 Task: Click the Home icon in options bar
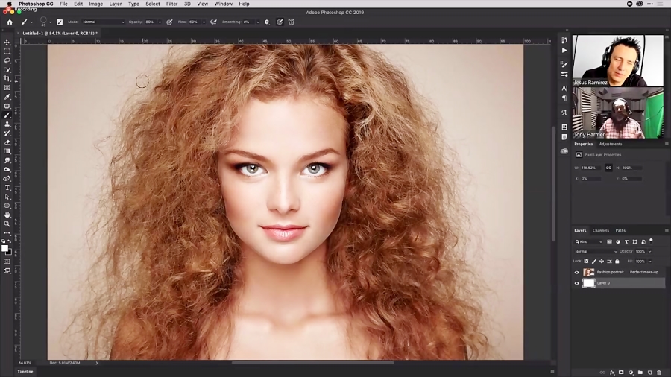coord(10,22)
